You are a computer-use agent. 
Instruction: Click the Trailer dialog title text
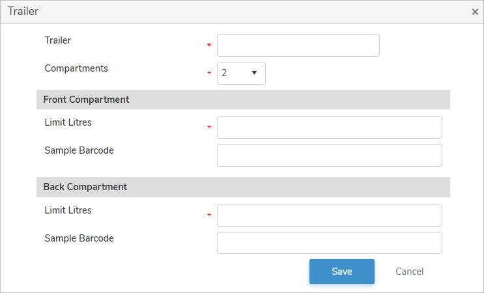(23, 12)
